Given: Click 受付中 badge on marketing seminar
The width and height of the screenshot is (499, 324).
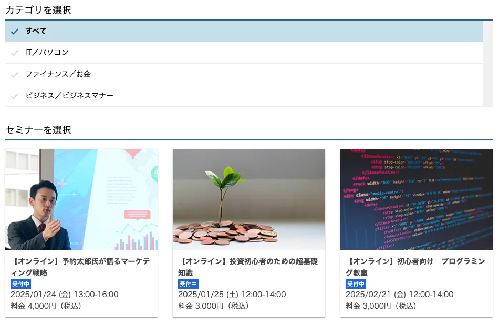Looking at the screenshot, I should click(x=20, y=284).
